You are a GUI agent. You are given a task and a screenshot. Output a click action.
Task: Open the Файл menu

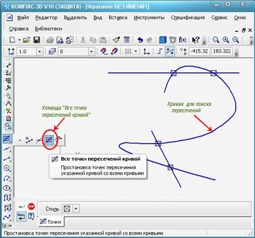pos(23,18)
